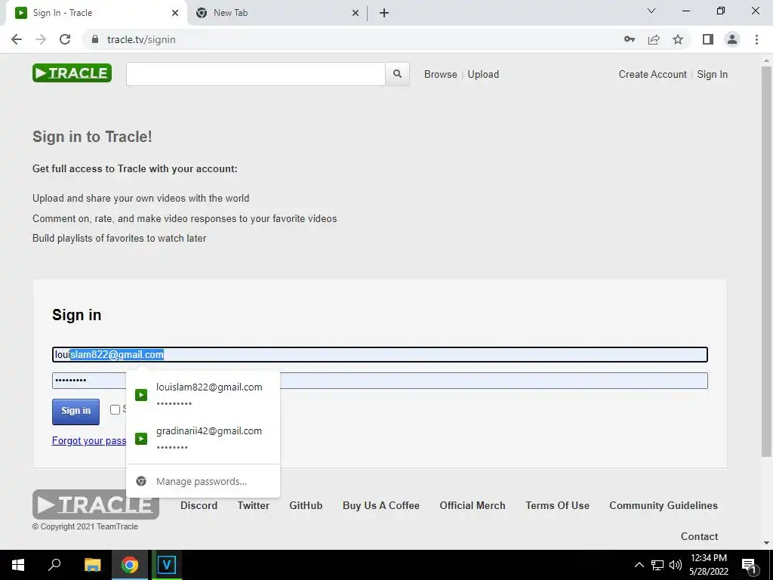Screen dimensions: 773x580
Task: Close the Sign In - Tracle tab
Action: (175, 13)
